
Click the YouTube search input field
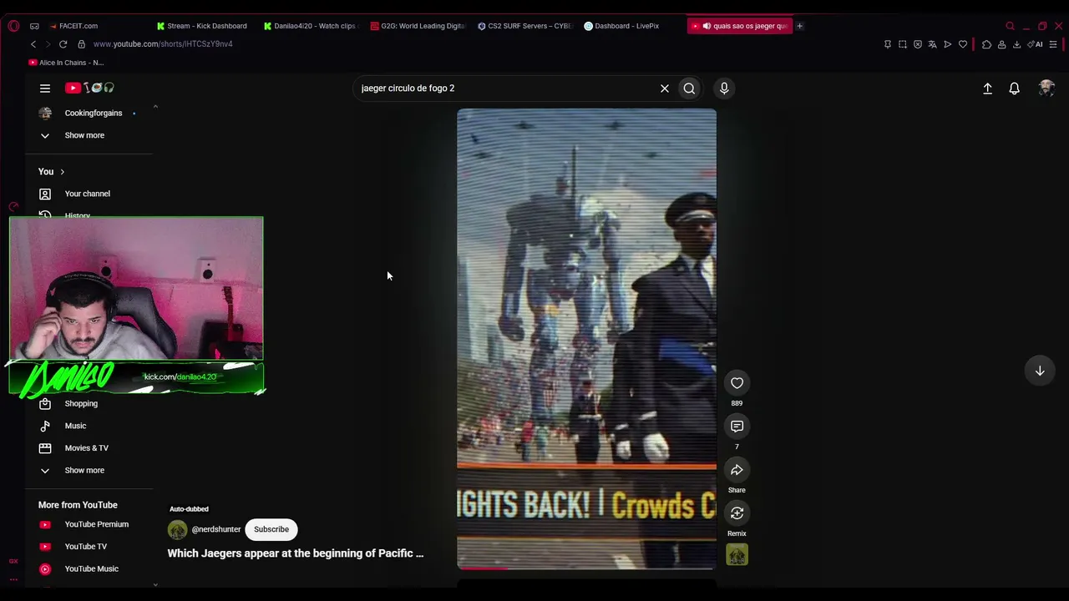click(505, 88)
